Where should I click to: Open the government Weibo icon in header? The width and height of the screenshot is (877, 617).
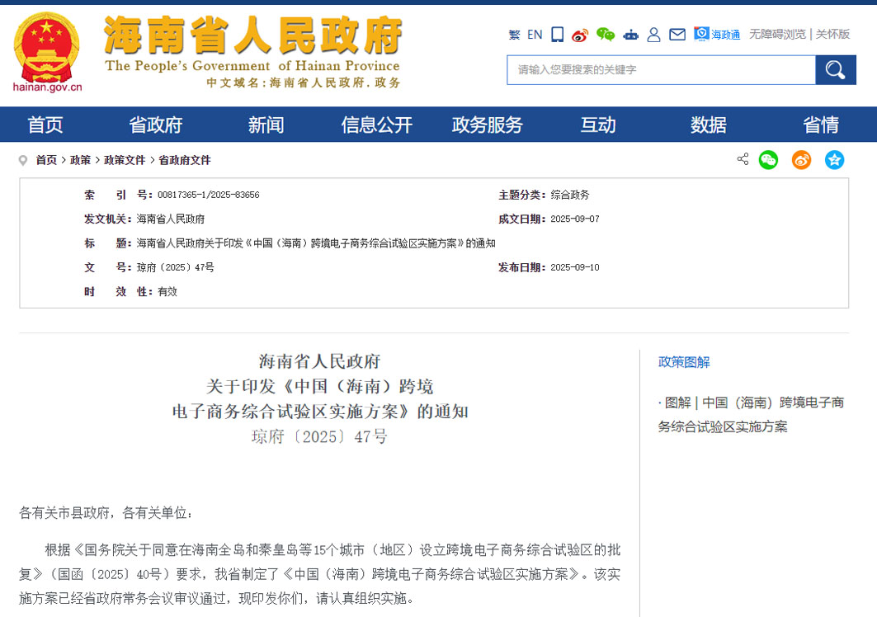coord(580,34)
